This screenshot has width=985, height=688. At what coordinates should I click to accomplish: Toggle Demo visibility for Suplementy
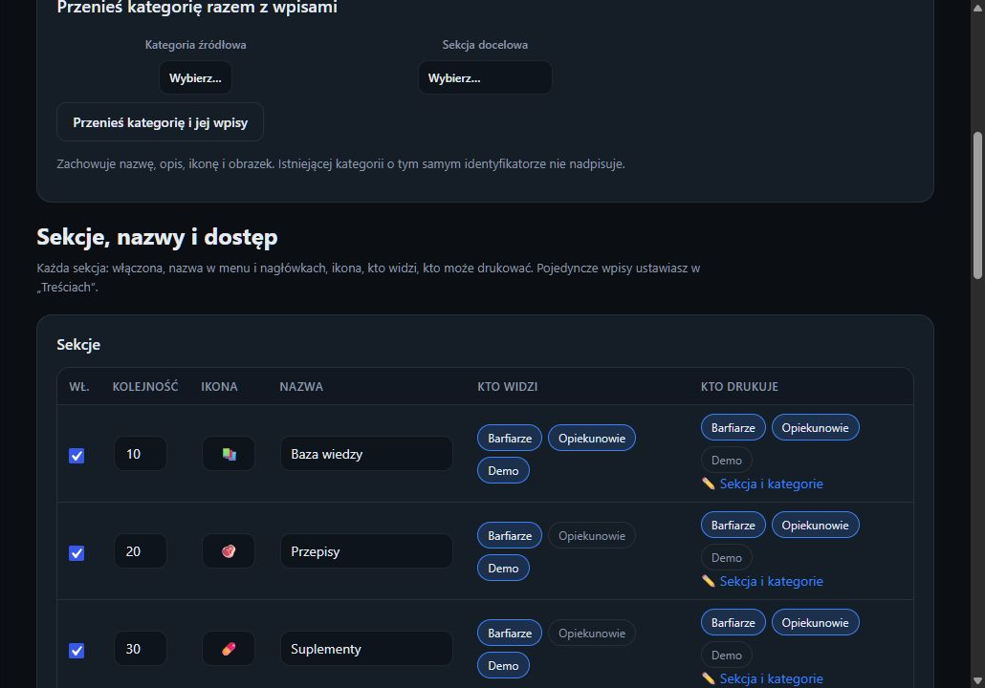tap(503, 665)
